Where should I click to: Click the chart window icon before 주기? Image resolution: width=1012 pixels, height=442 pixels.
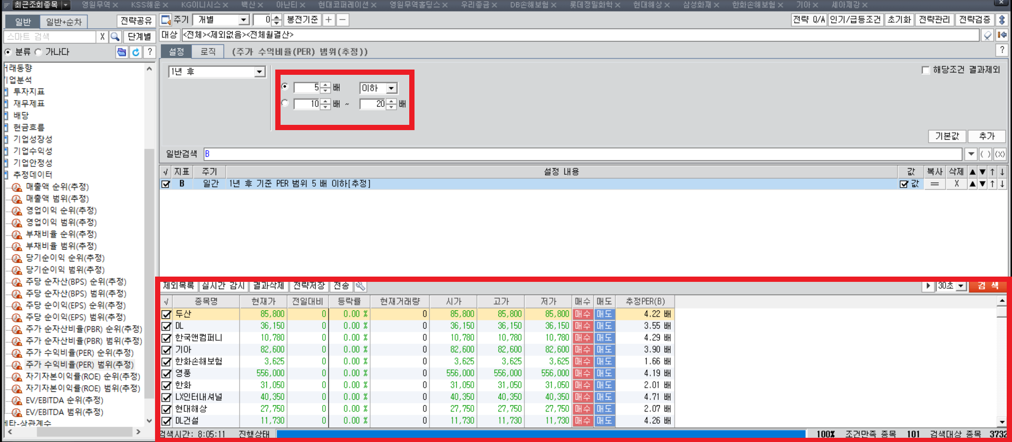click(x=166, y=20)
